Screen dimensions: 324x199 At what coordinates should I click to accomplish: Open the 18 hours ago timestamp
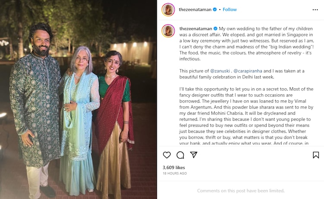pos(175,173)
